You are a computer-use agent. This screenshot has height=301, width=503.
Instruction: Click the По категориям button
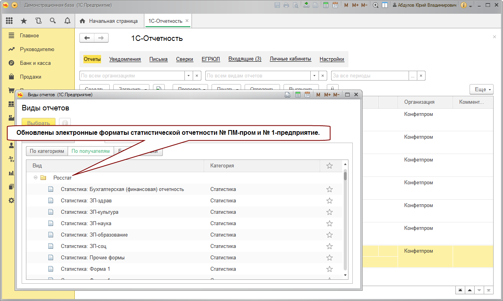(47, 151)
